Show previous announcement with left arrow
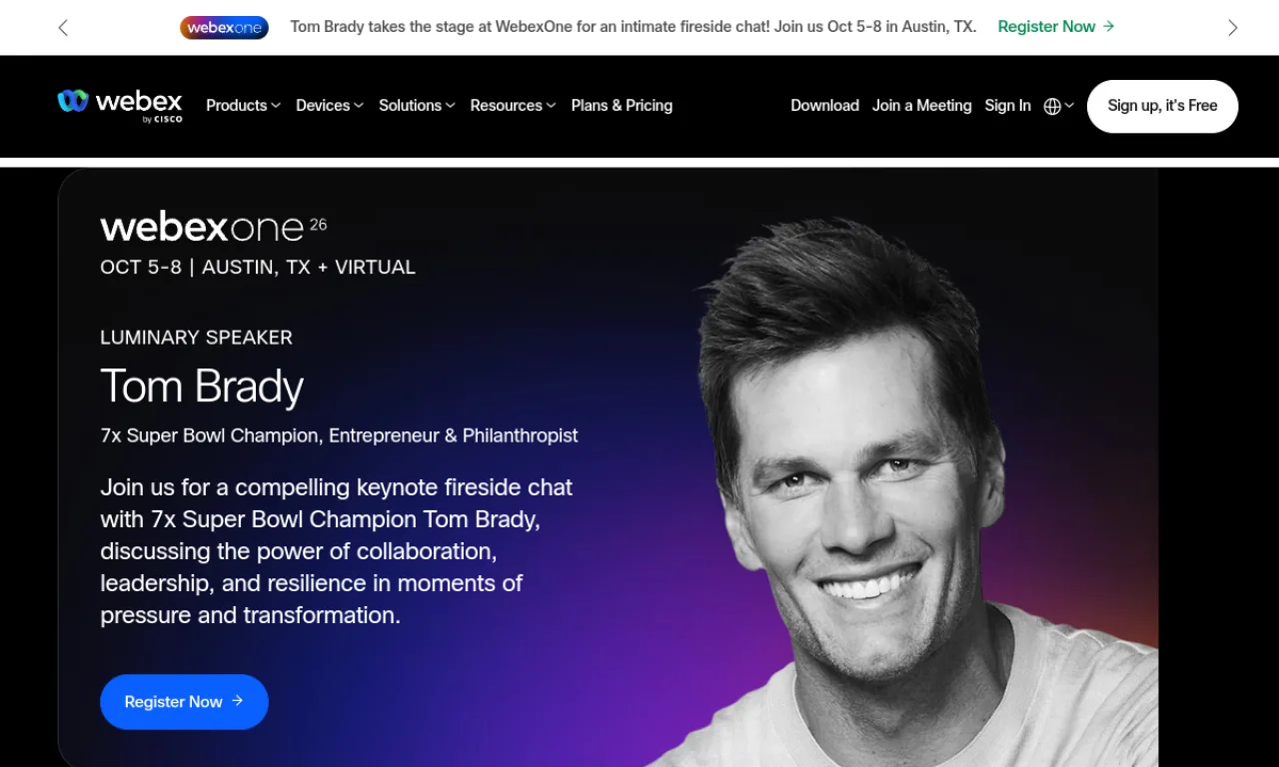 tap(63, 28)
